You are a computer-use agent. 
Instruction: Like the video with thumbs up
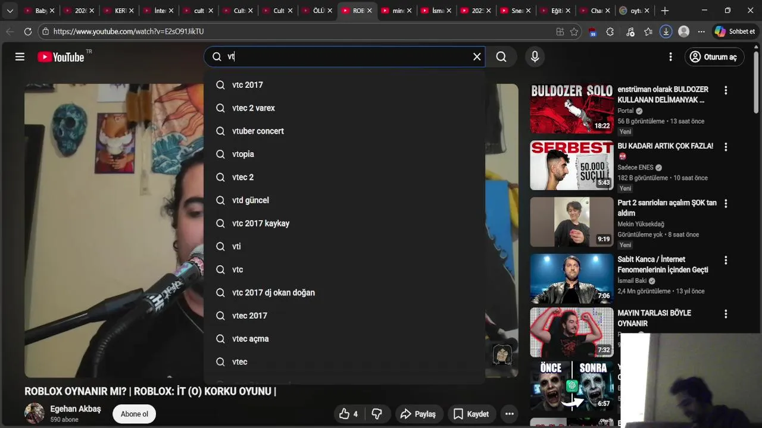pos(348,414)
